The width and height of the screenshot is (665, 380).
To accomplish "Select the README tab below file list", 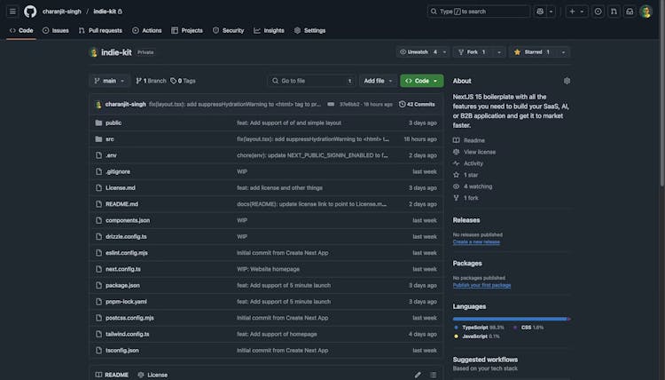I will point(112,375).
